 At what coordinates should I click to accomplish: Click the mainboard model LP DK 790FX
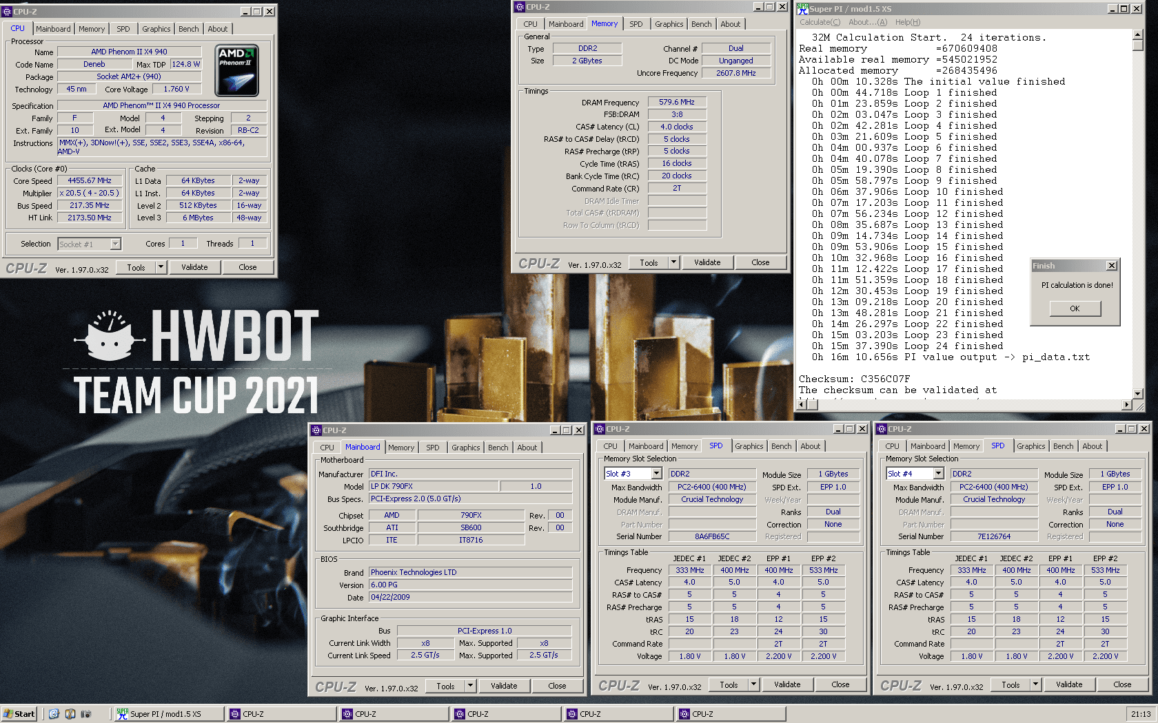(433, 486)
